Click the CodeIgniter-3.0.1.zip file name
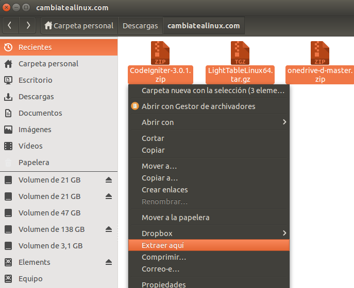This screenshot has height=288, width=354. click(x=161, y=75)
